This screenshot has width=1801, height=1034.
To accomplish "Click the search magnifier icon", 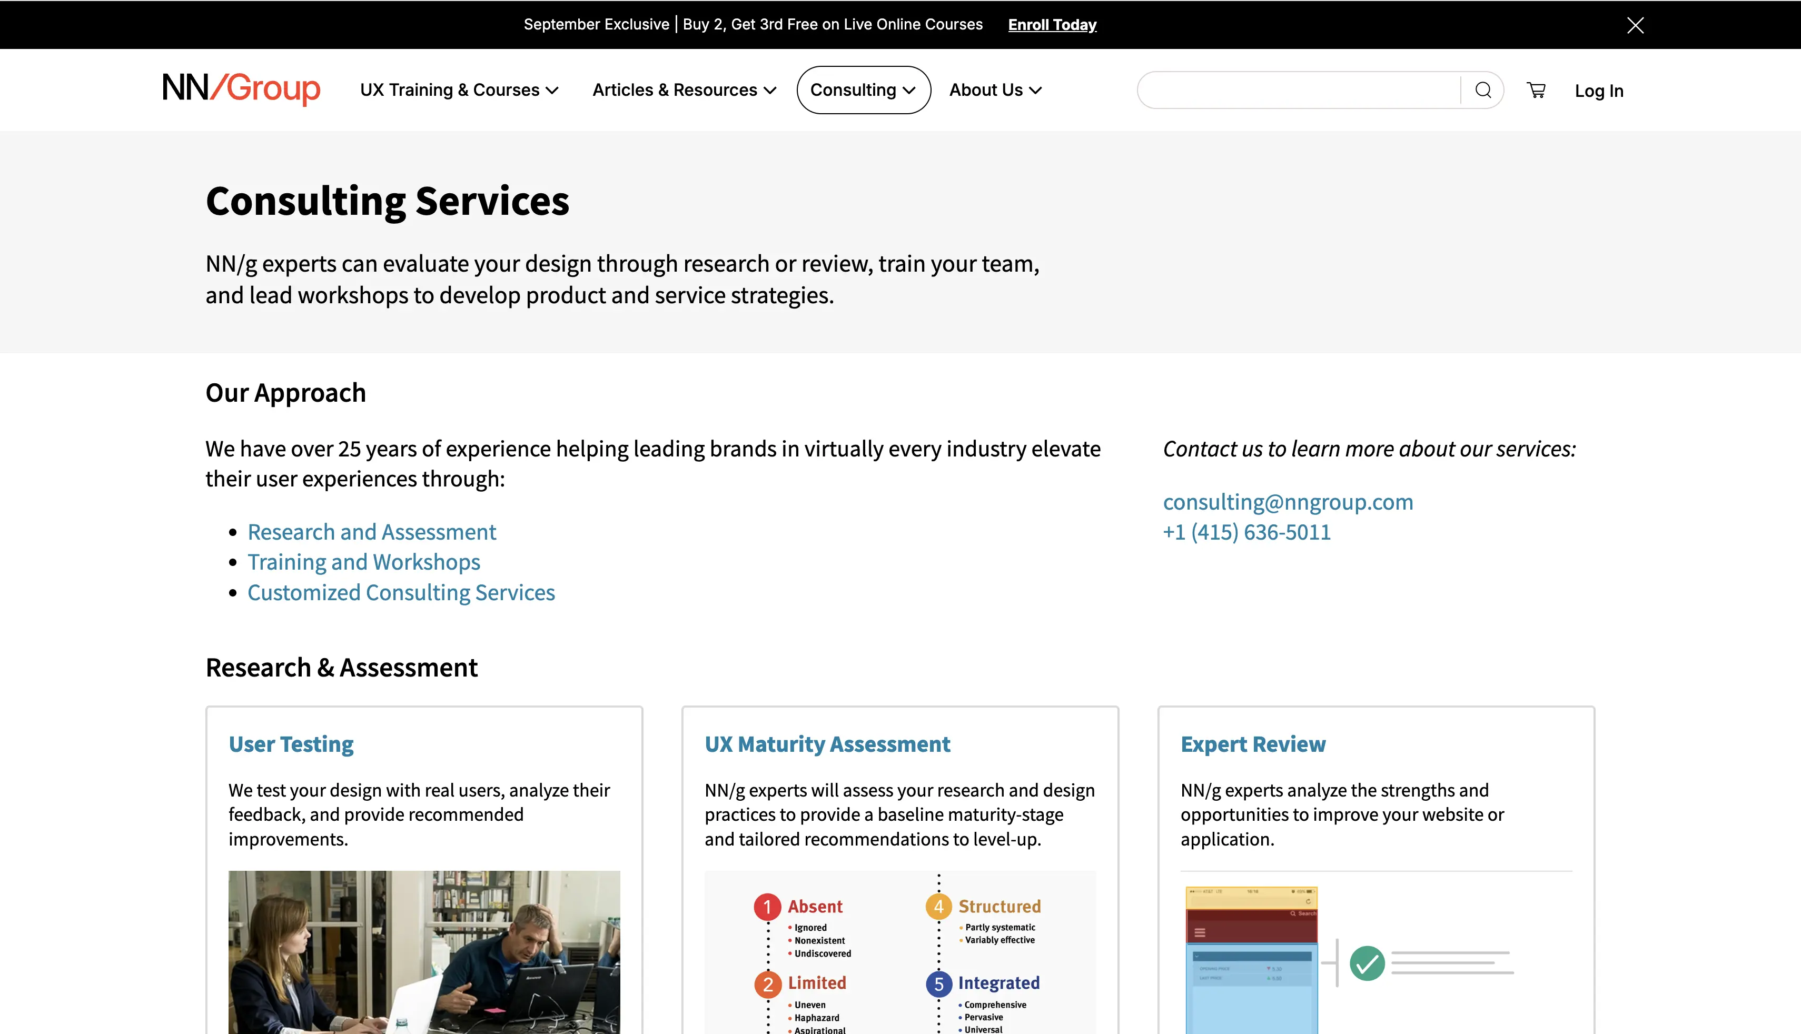I will 1483,90.
